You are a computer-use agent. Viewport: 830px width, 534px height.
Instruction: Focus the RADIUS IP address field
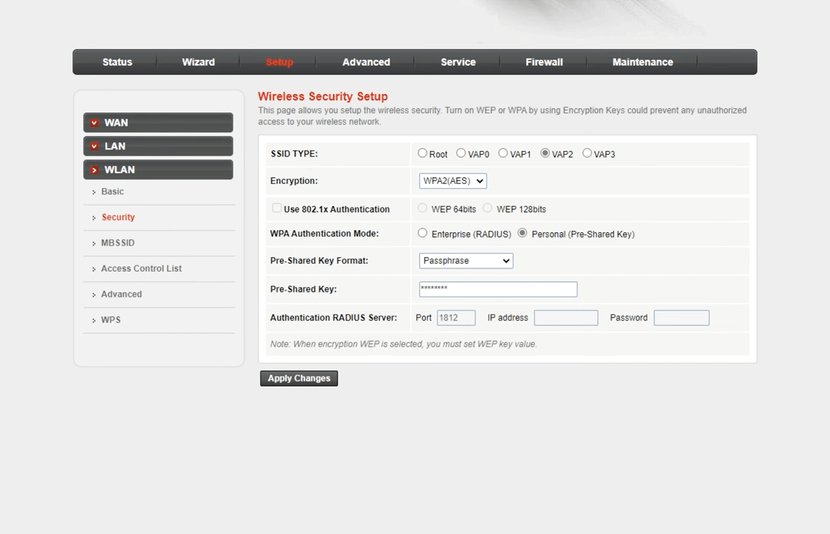click(566, 318)
